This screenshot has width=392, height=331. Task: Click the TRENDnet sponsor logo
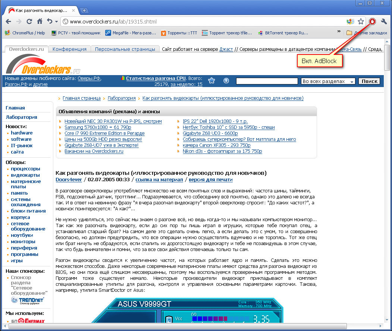tap(28, 300)
